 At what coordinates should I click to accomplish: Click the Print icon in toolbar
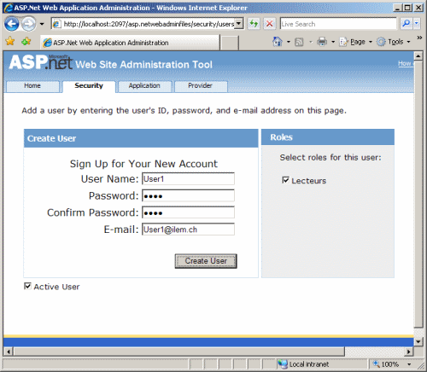coord(322,42)
